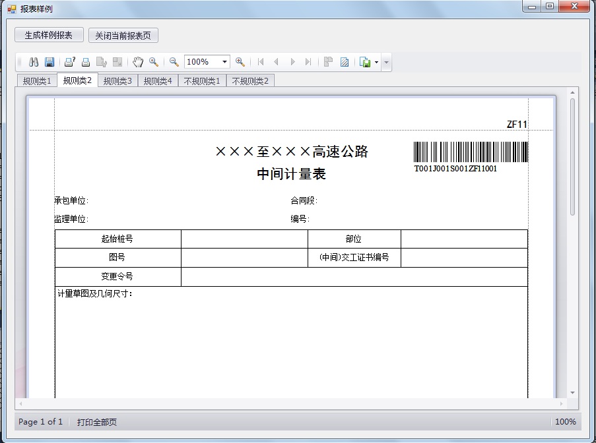Screen dimensions: 596x443
Task: Click the 起始桩号 table cell
Action: tap(118, 239)
